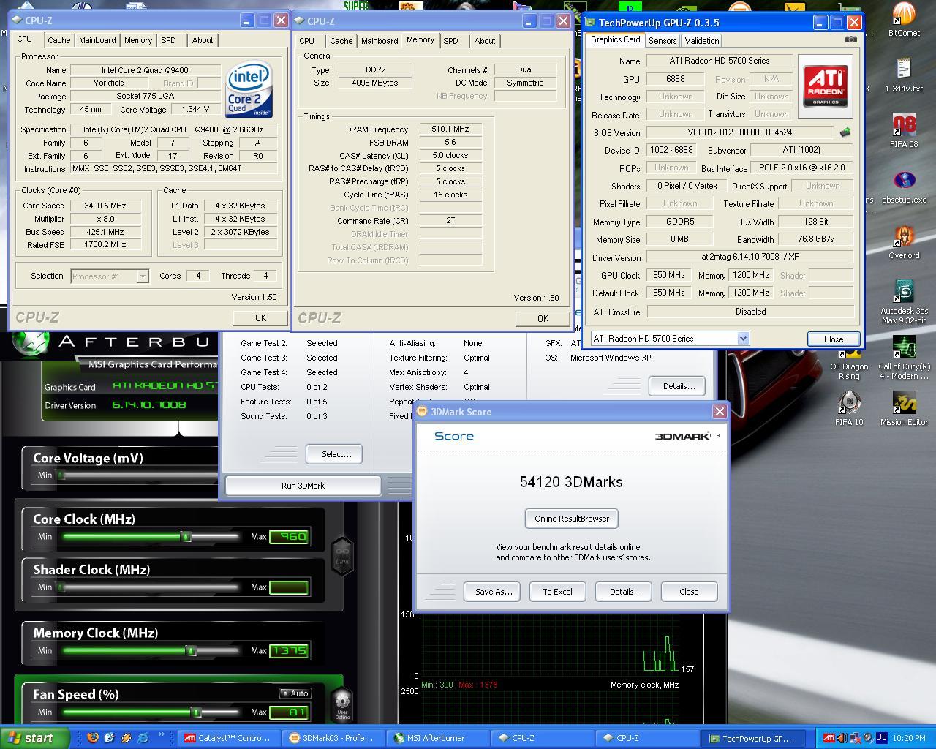Screen dimensions: 936x749
Task: Open Mainboard tab in left CPU-Z window
Action: coord(97,40)
